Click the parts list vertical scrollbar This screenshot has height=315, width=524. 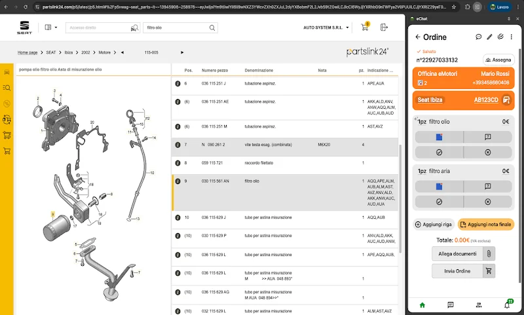pos(400,198)
